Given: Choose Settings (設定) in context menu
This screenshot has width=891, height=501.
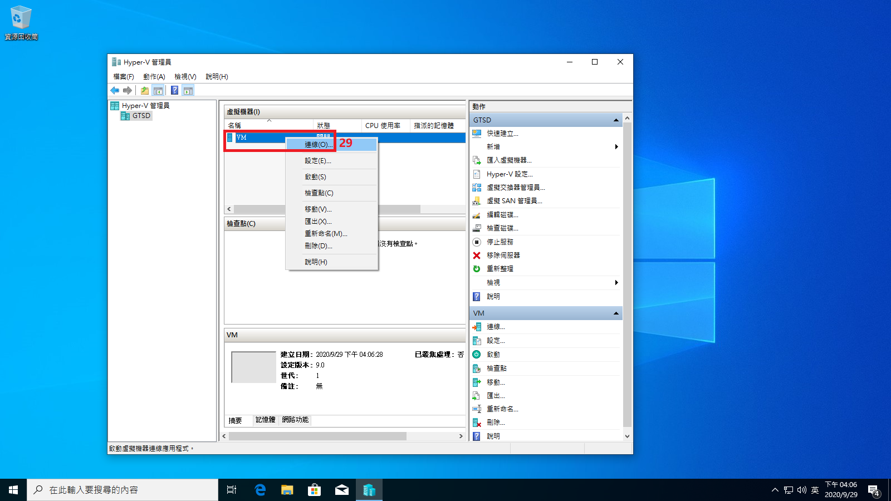Looking at the screenshot, I should pyautogui.click(x=317, y=161).
